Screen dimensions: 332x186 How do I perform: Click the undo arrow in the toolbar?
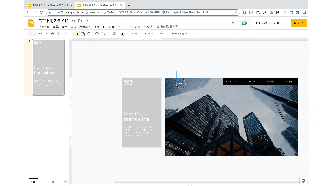click(41, 34)
